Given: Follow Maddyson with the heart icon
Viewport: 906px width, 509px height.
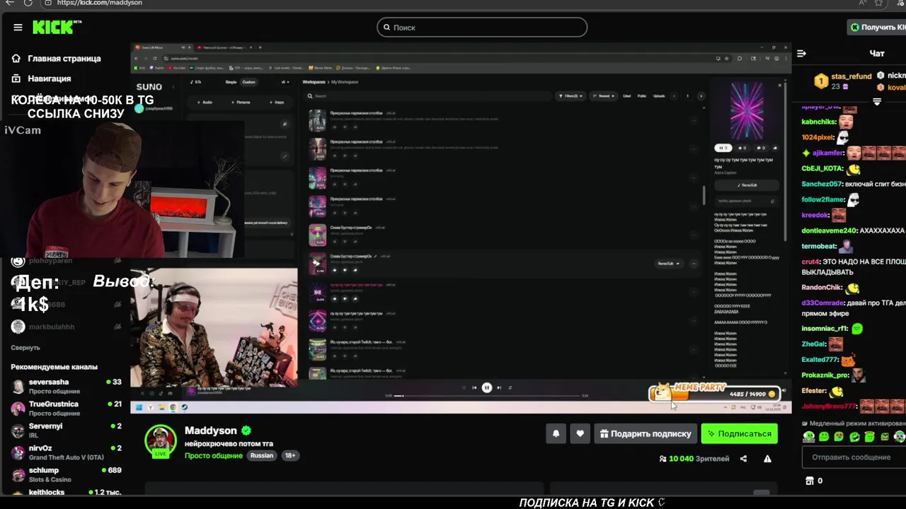Looking at the screenshot, I should click(x=580, y=434).
